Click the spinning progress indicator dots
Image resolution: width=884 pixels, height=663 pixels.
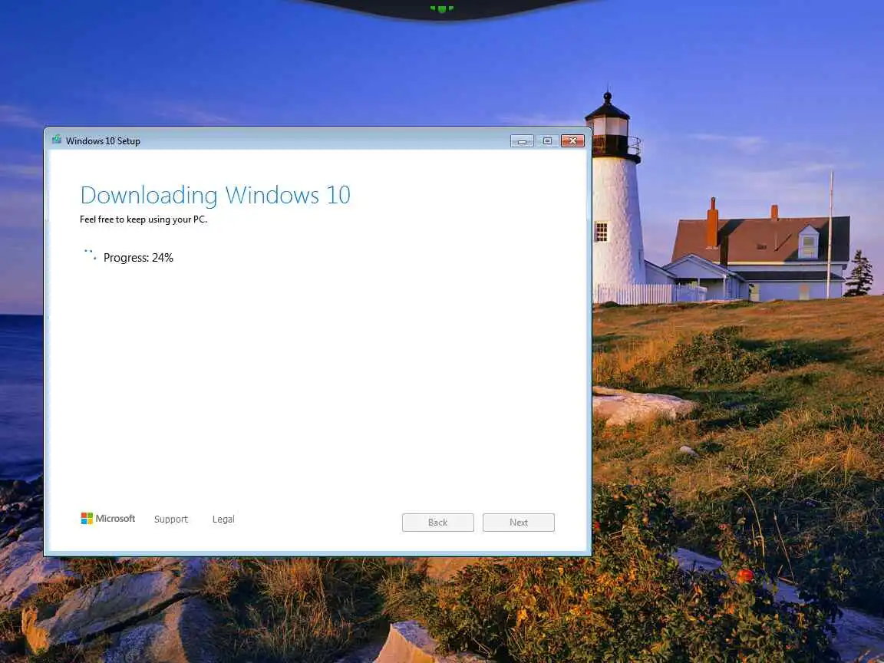pyautogui.click(x=91, y=254)
